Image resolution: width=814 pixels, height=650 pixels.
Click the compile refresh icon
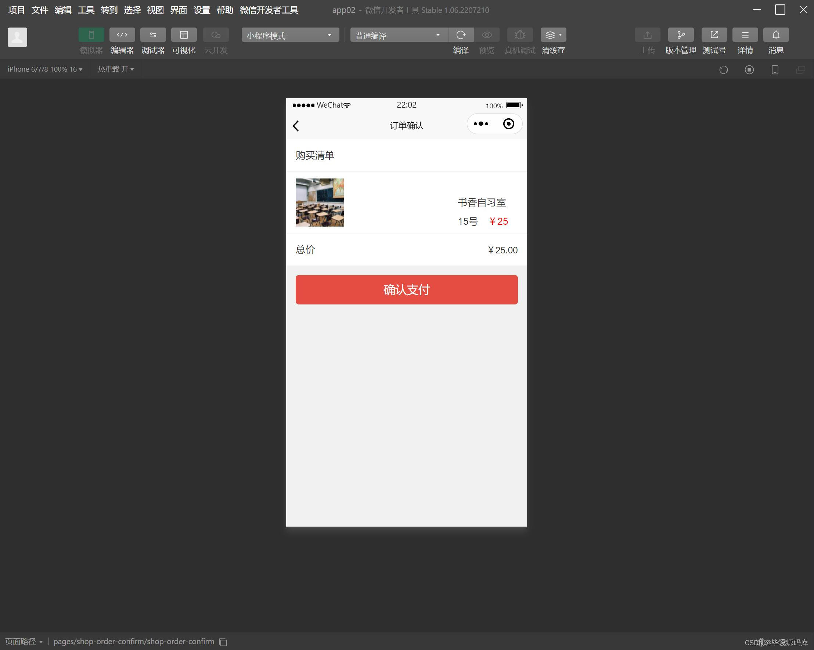461,35
